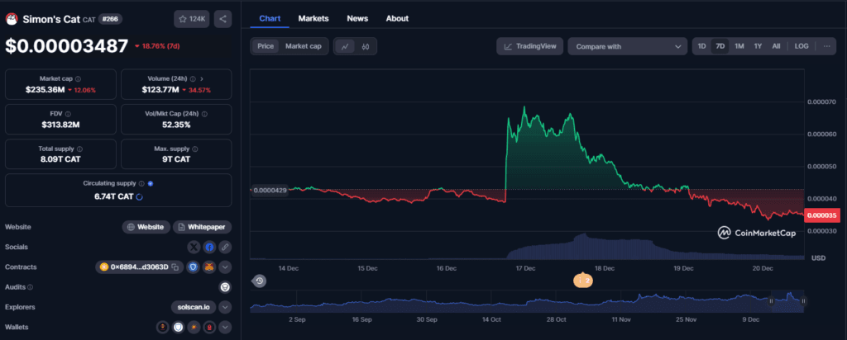847x340 pixels.
Task: Open the News tab
Action: tap(357, 18)
